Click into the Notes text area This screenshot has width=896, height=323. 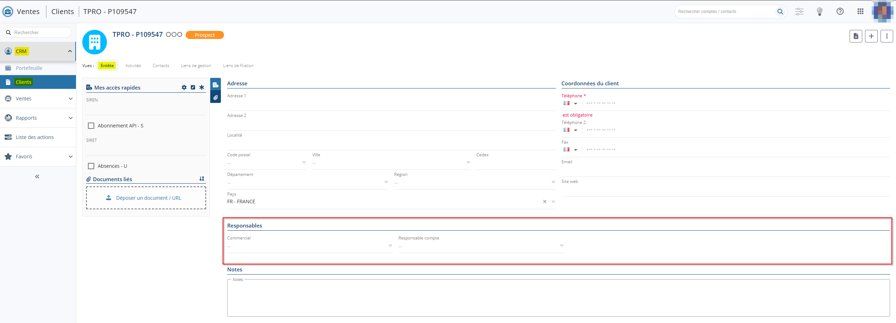[x=558, y=298]
